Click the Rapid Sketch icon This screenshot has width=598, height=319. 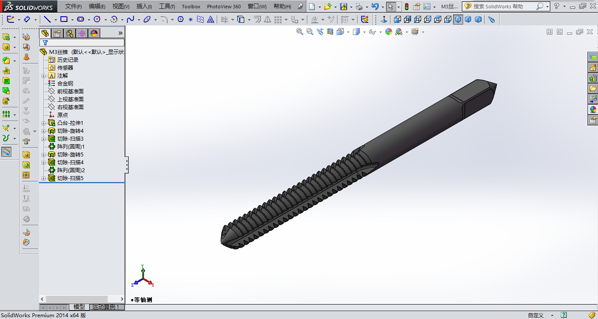click(x=365, y=19)
